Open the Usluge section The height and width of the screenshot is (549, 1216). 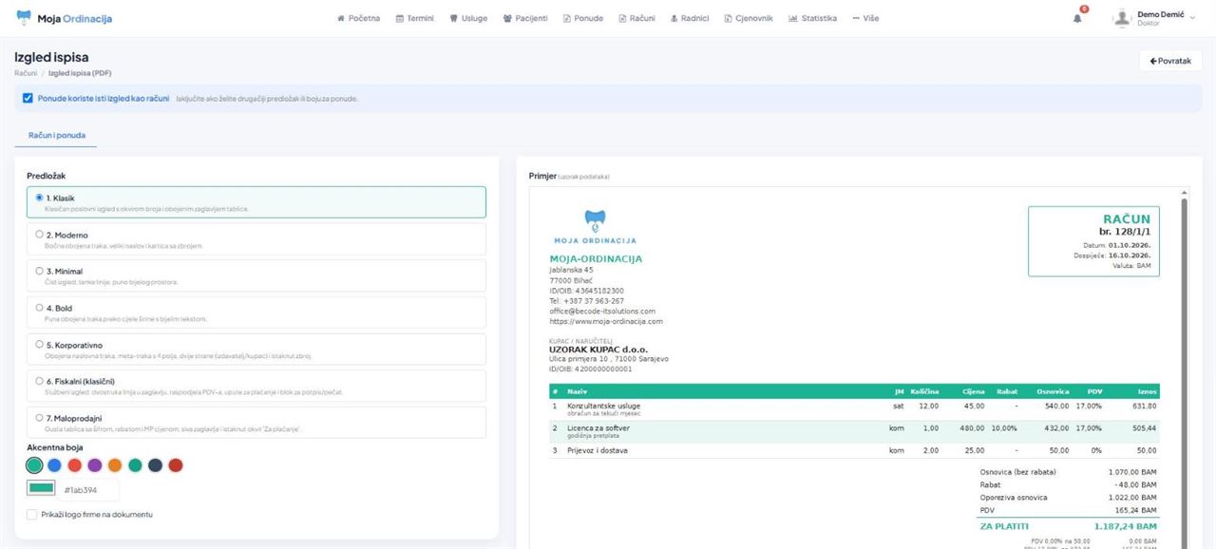[x=468, y=18]
